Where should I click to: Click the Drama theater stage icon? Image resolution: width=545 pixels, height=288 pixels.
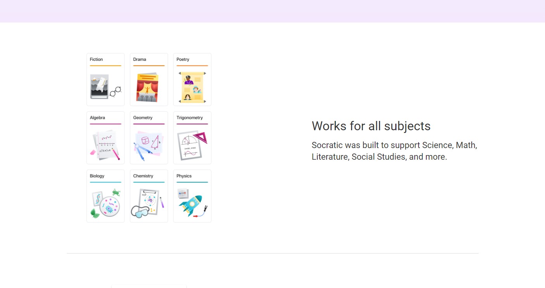point(147,87)
